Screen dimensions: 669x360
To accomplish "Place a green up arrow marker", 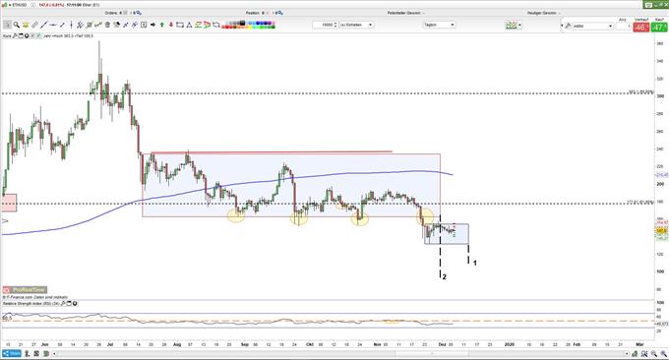I will (162, 25).
